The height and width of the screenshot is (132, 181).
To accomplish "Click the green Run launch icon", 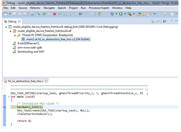I will (x=121, y=14).
